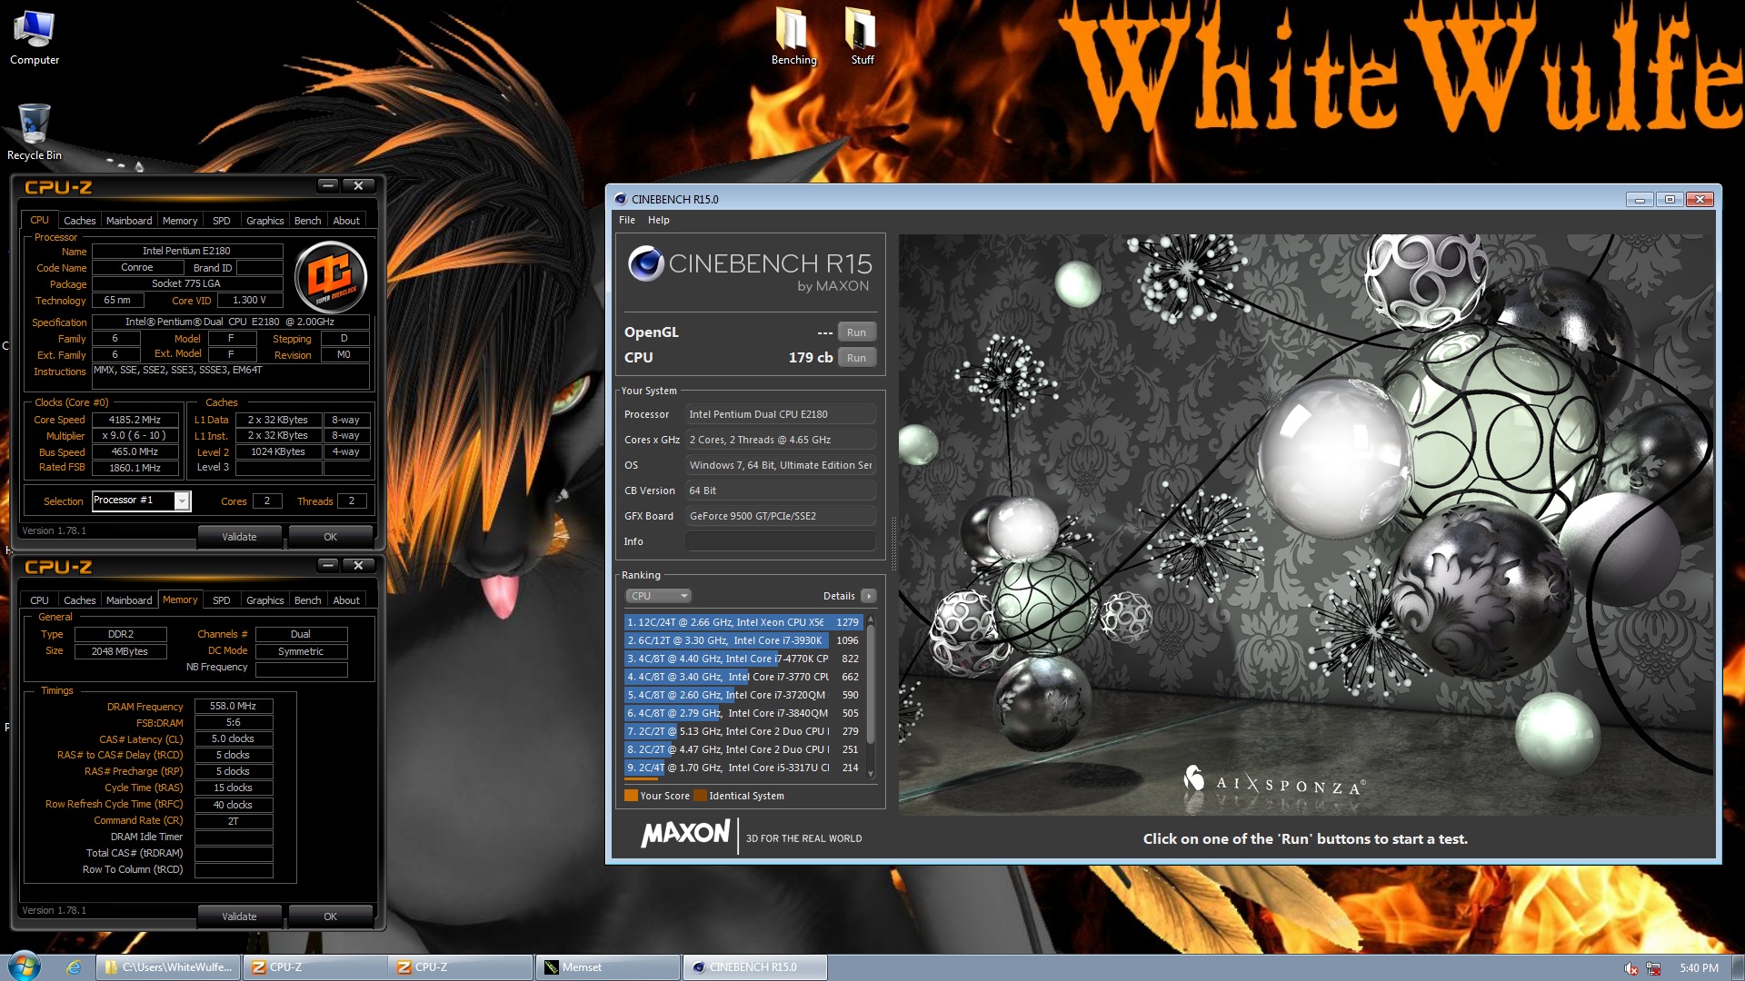Open the CPU ranking type dropdown
The width and height of the screenshot is (1745, 981).
pos(659,596)
